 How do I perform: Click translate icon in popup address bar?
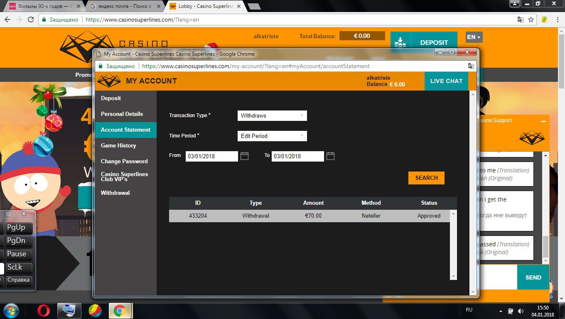(x=471, y=66)
